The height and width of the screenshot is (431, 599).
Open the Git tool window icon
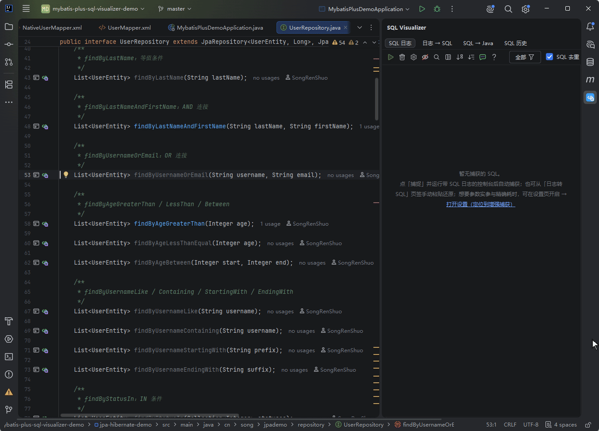coord(9,409)
